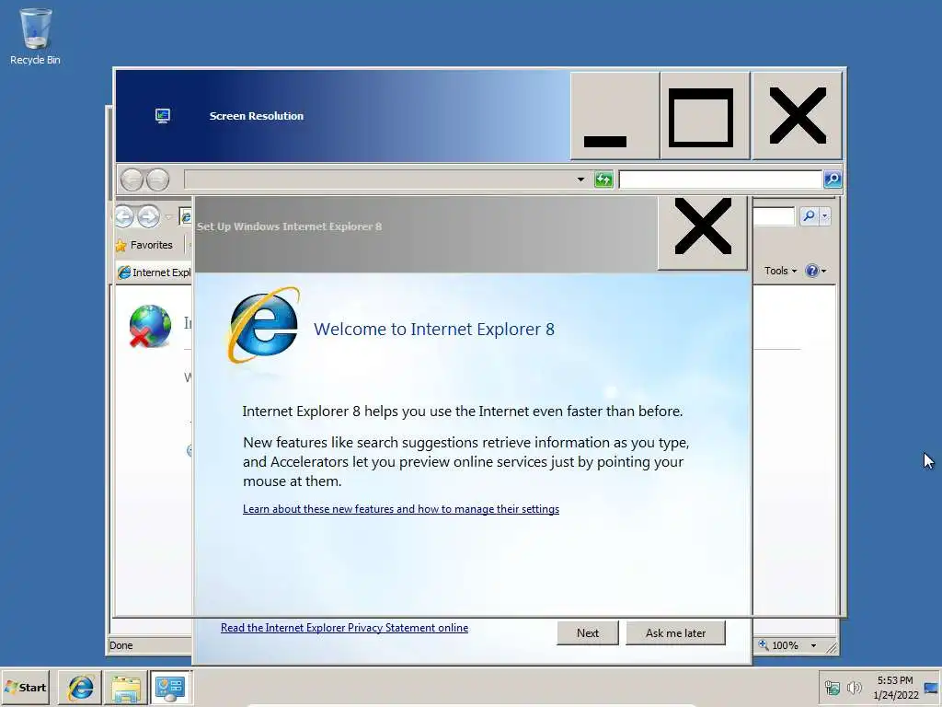Click the search box in Screen Resolution window
Image resolution: width=942 pixels, height=707 pixels.
click(720, 180)
